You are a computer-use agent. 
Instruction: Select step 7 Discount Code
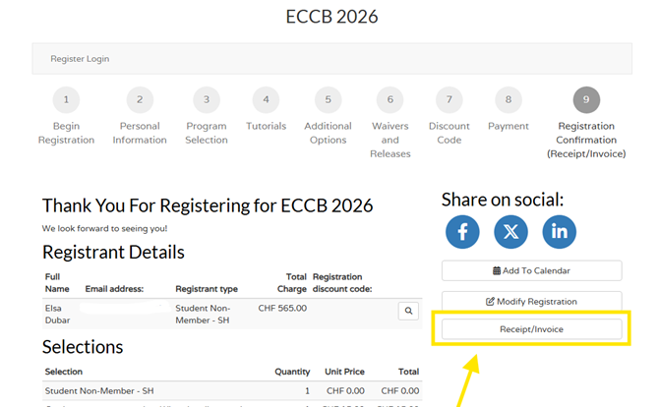[449, 99]
